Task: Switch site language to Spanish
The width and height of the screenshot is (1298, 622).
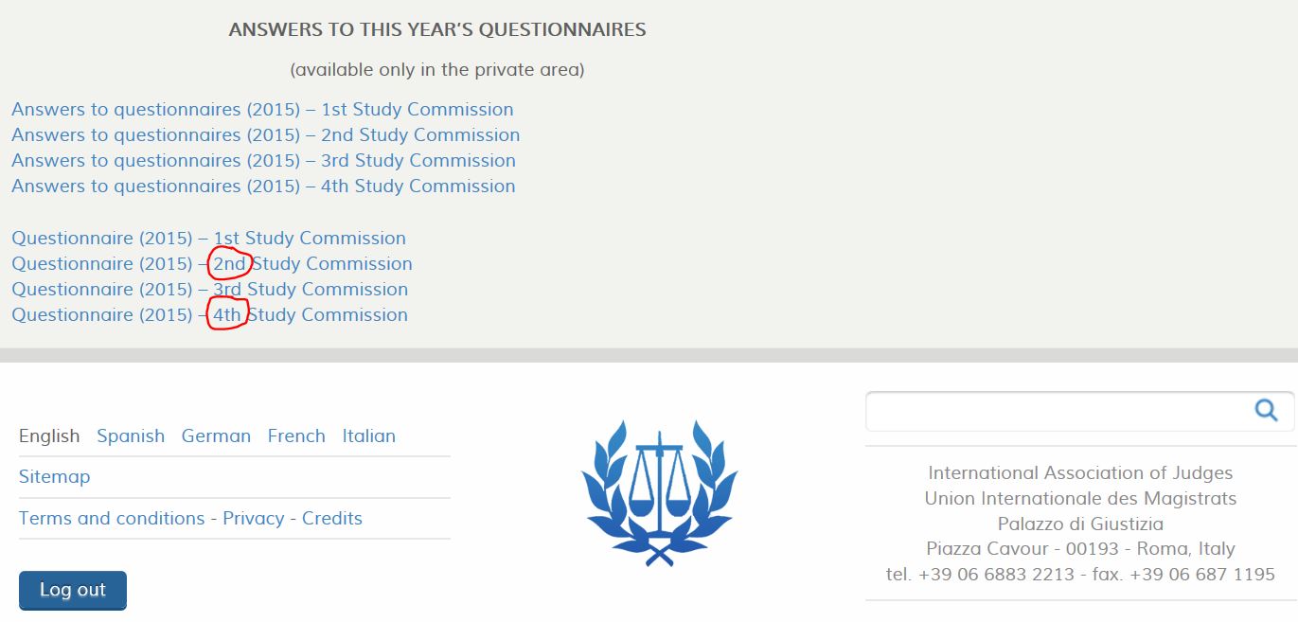Action: (131, 436)
